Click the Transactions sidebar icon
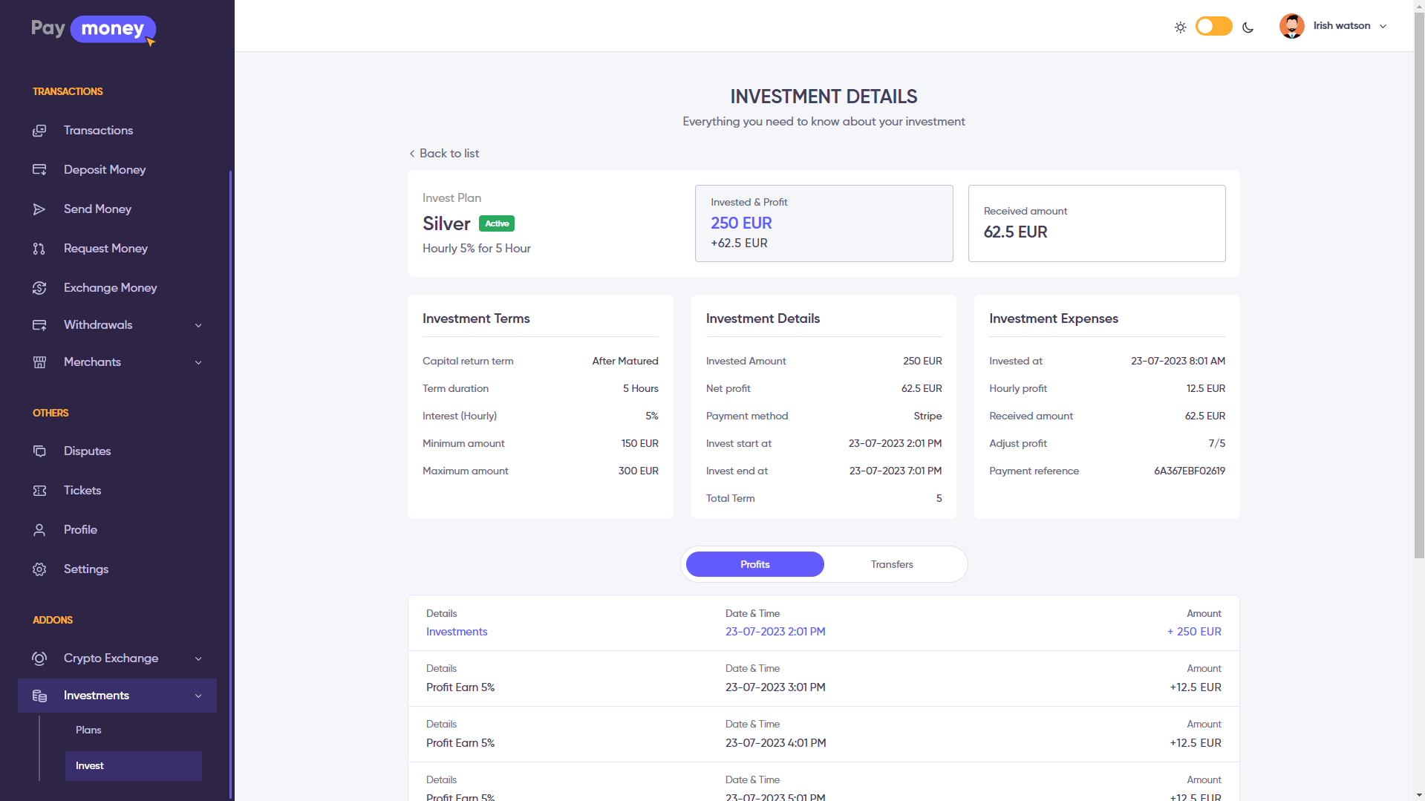Screen dimensions: 1425x801 point(39,131)
